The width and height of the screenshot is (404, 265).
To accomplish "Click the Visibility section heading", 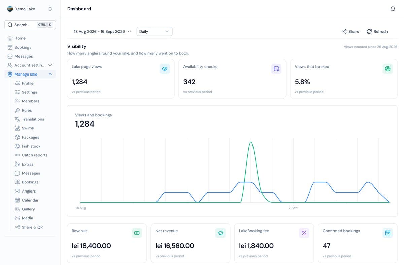I will click(77, 46).
